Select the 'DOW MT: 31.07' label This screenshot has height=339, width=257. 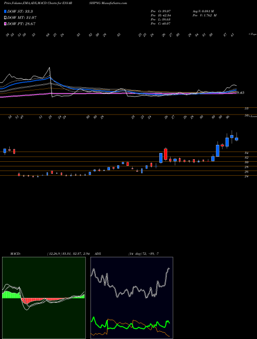pyautogui.click(x=22, y=18)
